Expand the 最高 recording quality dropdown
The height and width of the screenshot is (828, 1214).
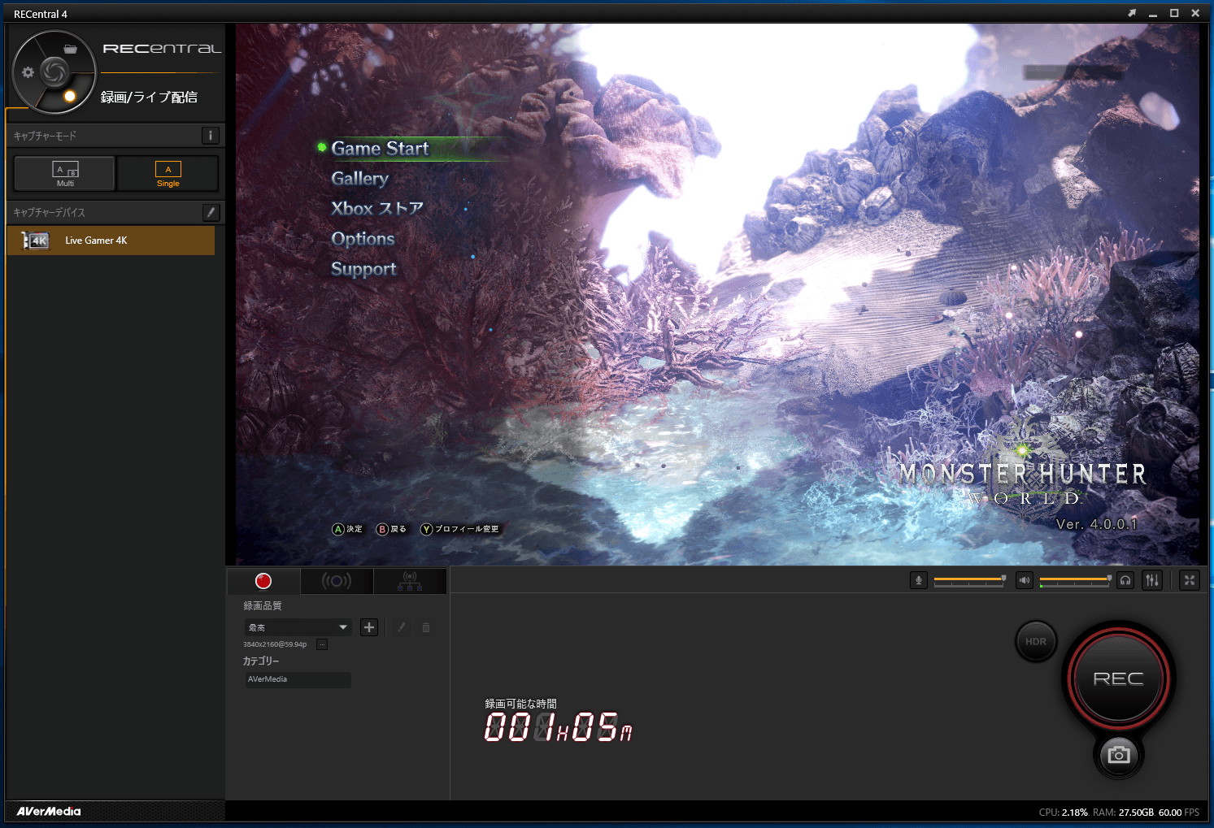tap(298, 627)
